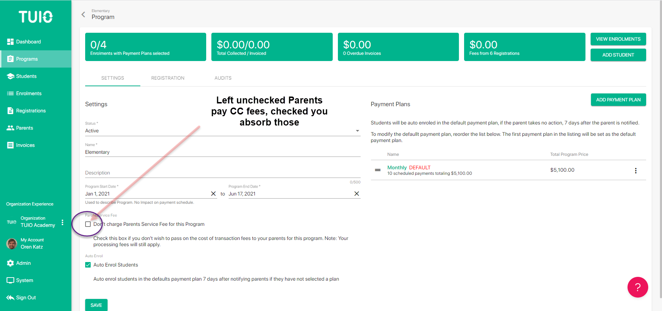Clear the Program Start Date with X
The image size is (662, 311).
213,194
